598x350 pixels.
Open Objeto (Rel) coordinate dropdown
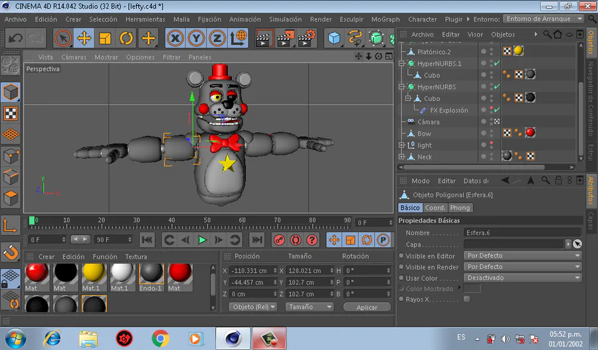coord(253,307)
